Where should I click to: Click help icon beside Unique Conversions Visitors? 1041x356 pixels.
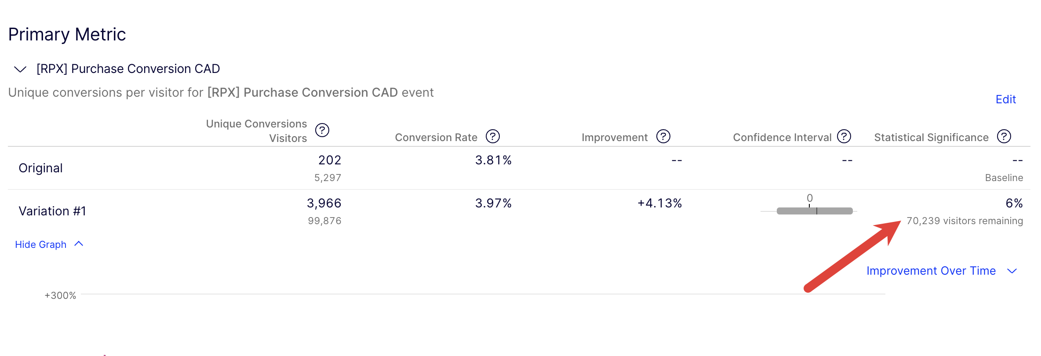pyautogui.click(x=322, y=130)
